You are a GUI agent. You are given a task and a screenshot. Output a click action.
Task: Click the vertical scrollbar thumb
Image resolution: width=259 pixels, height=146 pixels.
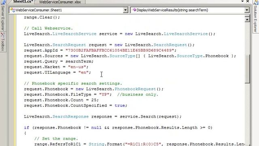(247, 69)
